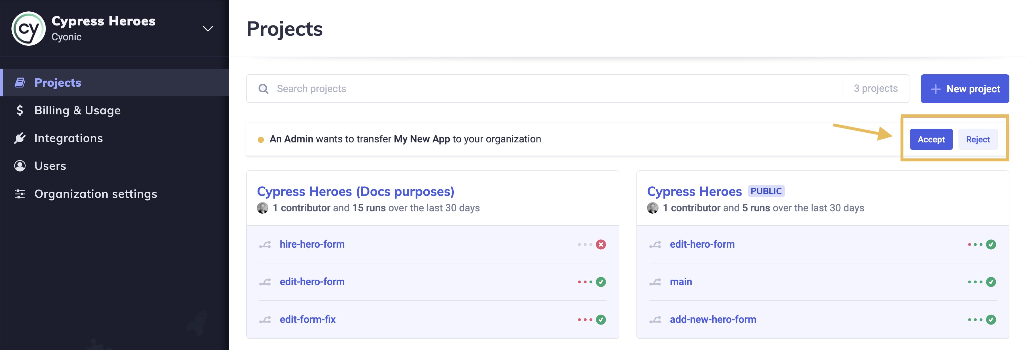Click the branch icon beside hire-hero-form

point(265,244)
